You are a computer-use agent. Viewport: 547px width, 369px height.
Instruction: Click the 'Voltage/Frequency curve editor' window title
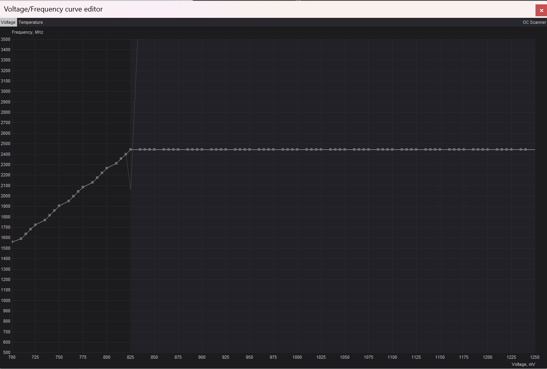[53, 9]
